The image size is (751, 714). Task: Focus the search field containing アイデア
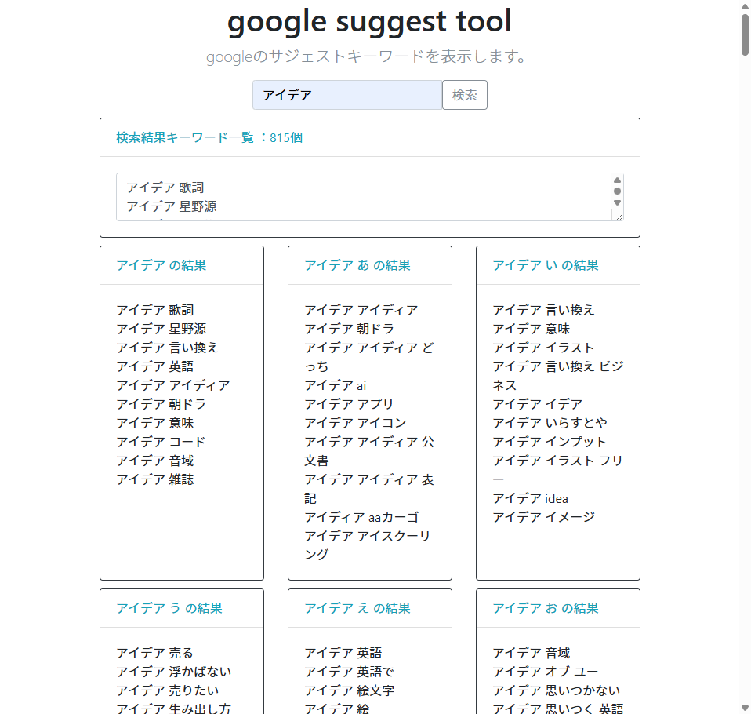[347, 95]
